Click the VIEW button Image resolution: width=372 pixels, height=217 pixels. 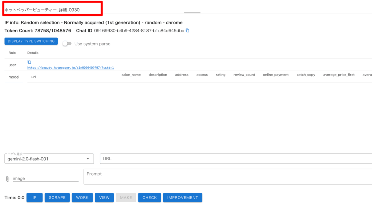pos(104,198)
